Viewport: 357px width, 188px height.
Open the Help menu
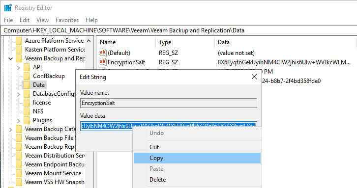[92, 20]
